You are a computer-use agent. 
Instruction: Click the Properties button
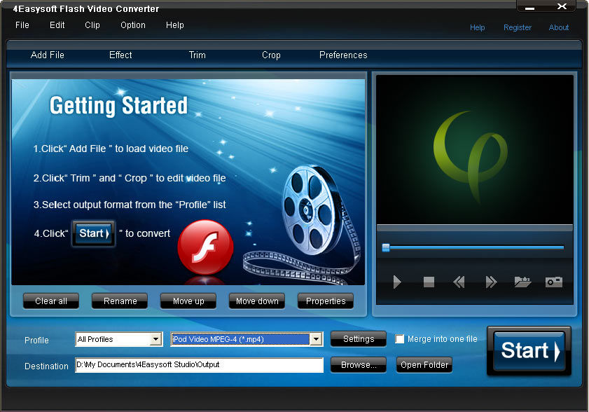pyautogui.click(x=326, y=301)
